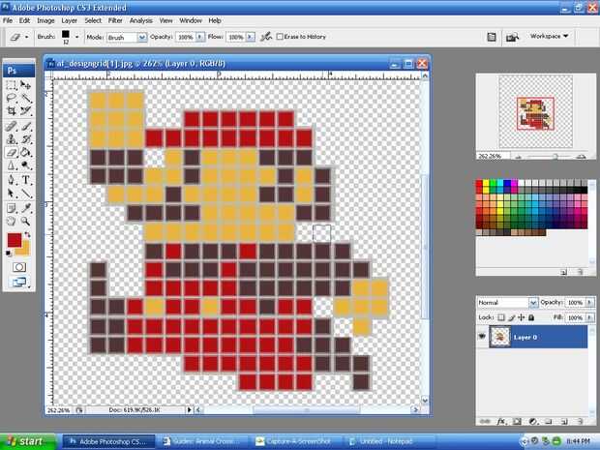
Task: Open layer Fill slider arrow
Action: point(589,317)
